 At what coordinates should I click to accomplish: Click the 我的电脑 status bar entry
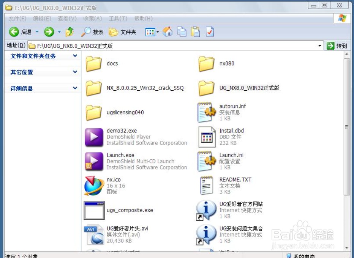pyautogui.click(x=300, y=256)
